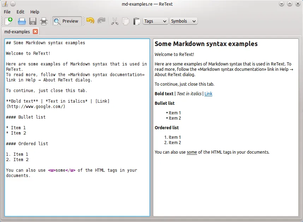303x222 pixels.
Task: Paste text from clipboard
Action: [x=137, y=21]
